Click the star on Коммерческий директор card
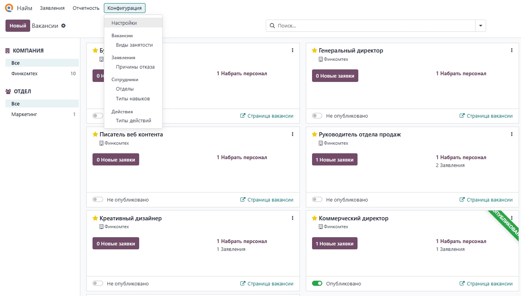Screen dimensions: 521x296 tap(314, 218)
